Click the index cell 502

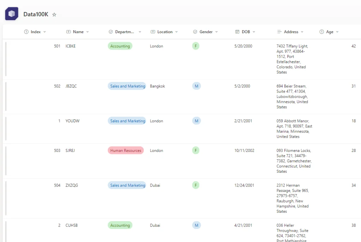57,86
